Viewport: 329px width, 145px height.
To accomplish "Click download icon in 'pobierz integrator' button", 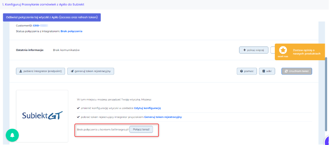I will [x=20, y=71].
